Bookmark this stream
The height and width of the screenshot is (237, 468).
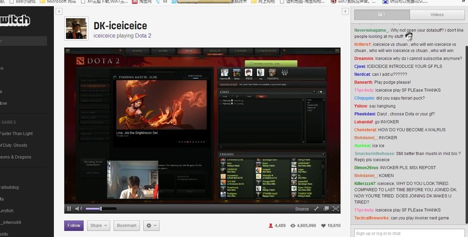126,226
